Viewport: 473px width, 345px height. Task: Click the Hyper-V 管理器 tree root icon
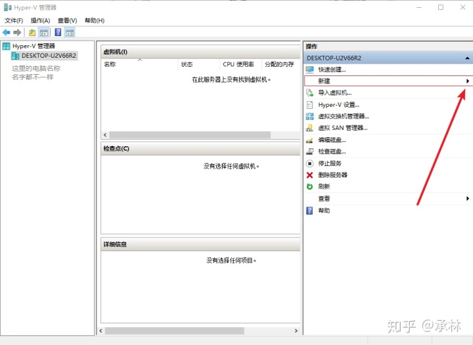pyautogui.click(x=6, y=46)
